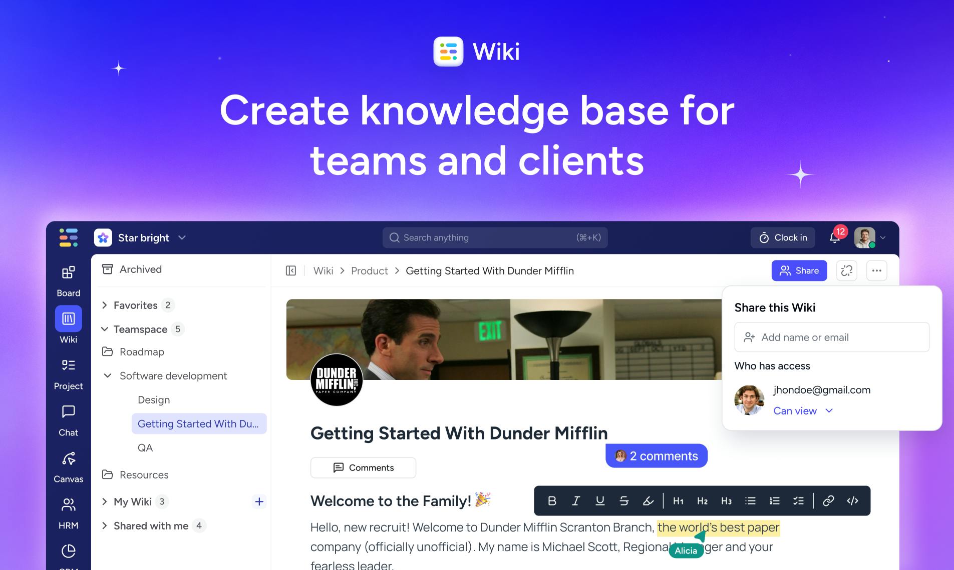Click highlighted text the world's best paper

click(719, 527)
